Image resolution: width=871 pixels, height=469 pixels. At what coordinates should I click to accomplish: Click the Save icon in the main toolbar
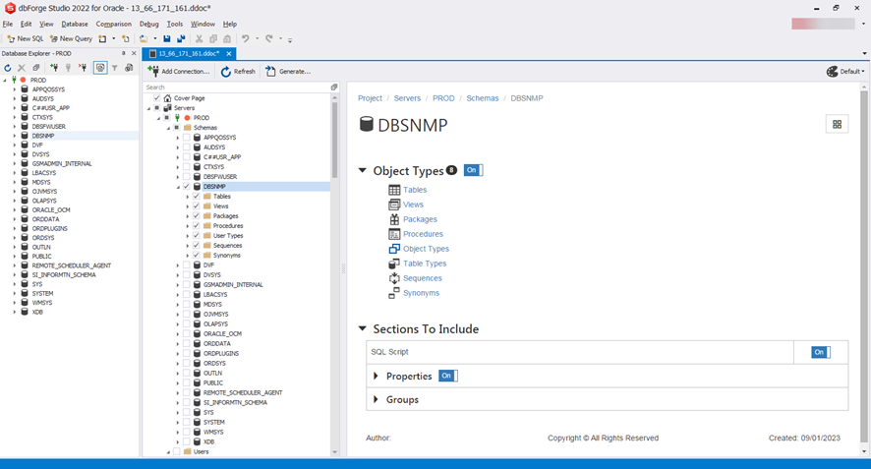[x=167, y=39]
